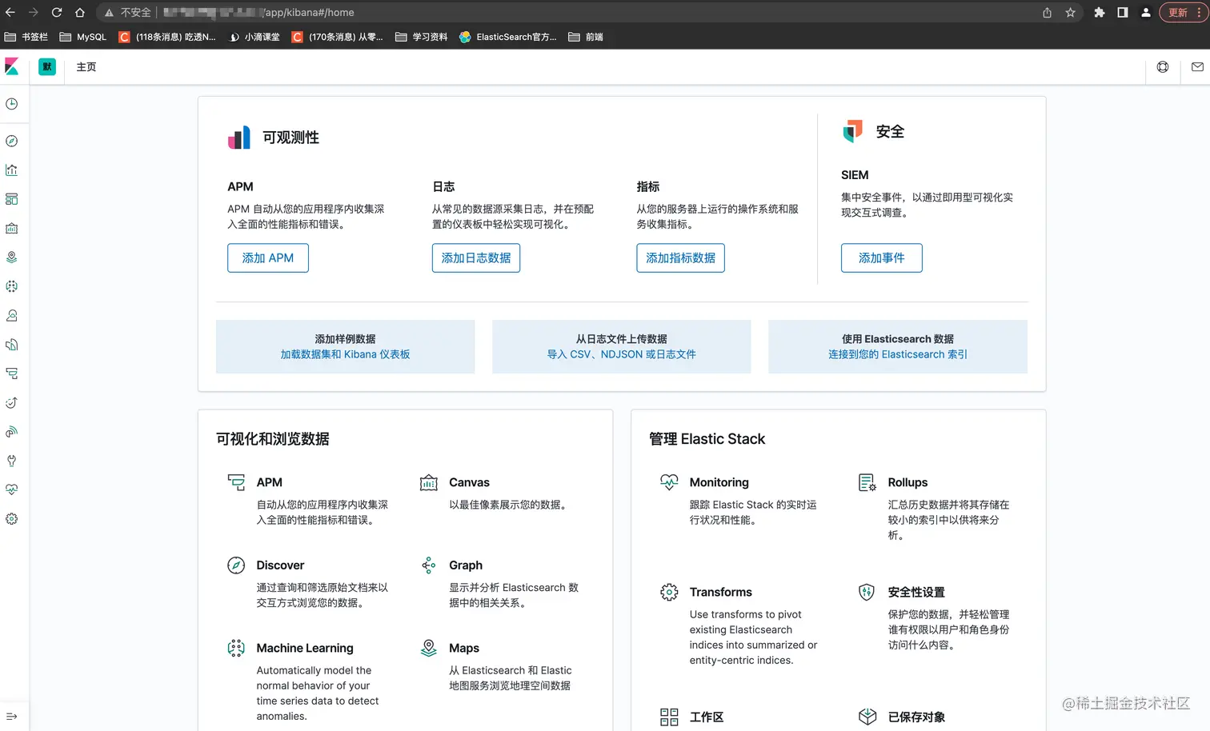Screen dimensions: 1210x731
Task: Open 导入 CSV、NDJSON 或日志文件 link
Action: (x=622, y=354)
